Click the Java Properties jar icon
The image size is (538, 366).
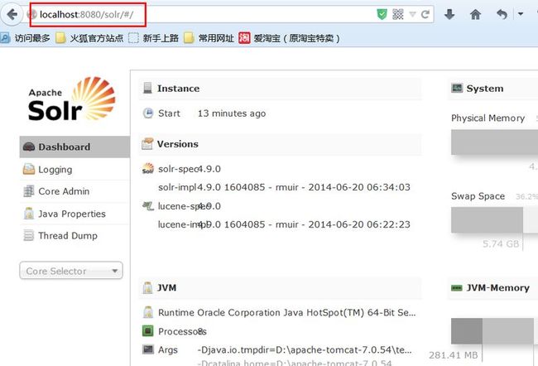coord(29,213)
